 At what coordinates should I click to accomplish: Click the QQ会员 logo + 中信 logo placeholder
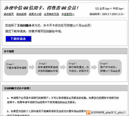(x=110, y=9)
